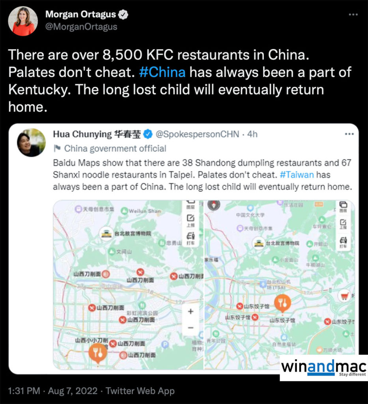Screen dimensions: 368x404
Task: Click the #China hashtag
Action: click(162, 72)
